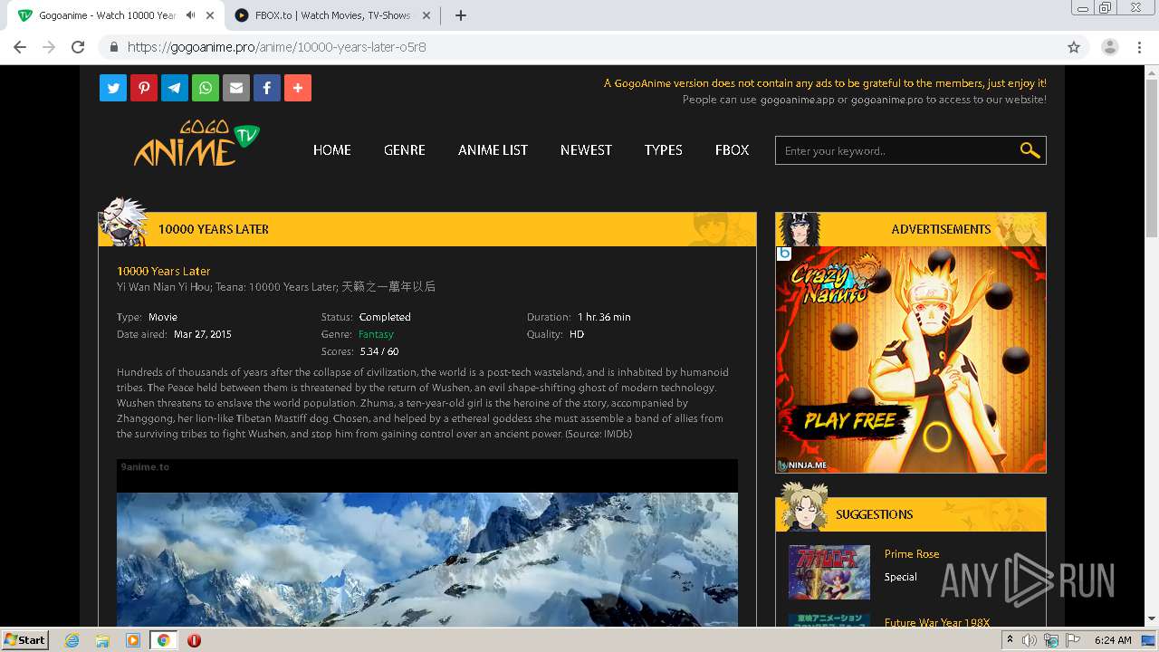Share page via WhatsApp icon

point(206,88)
